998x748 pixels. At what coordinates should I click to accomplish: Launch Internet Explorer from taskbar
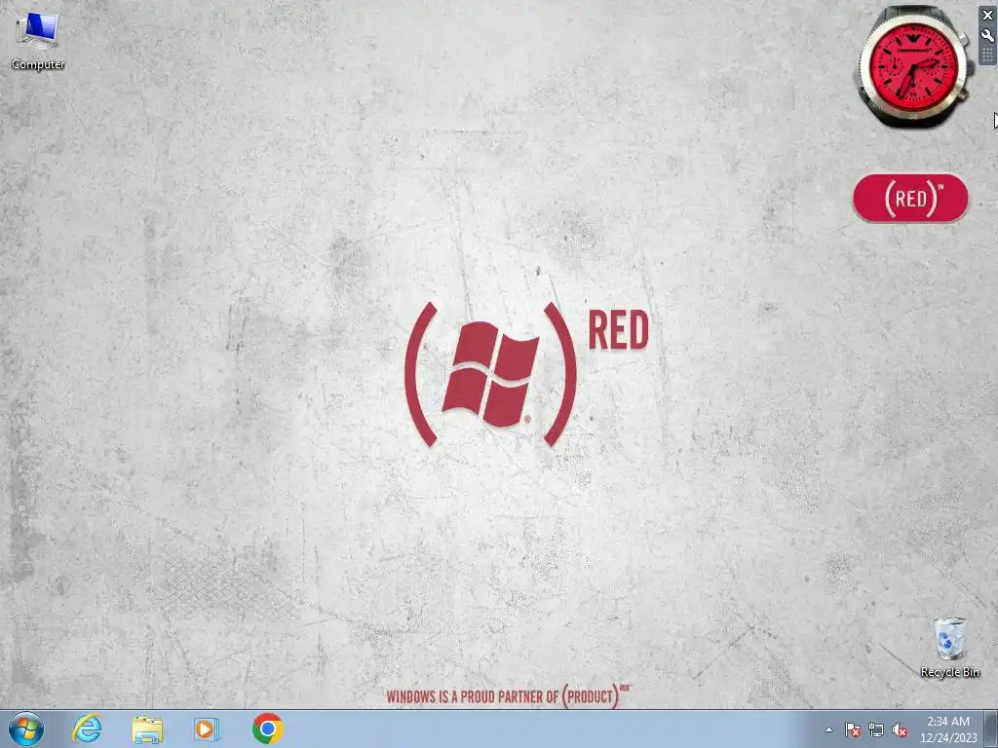point(87,729)
